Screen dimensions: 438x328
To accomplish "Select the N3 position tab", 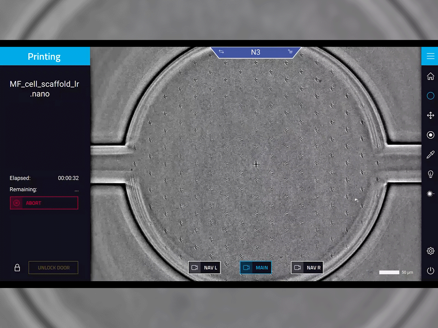I will [x=256, y=52].
